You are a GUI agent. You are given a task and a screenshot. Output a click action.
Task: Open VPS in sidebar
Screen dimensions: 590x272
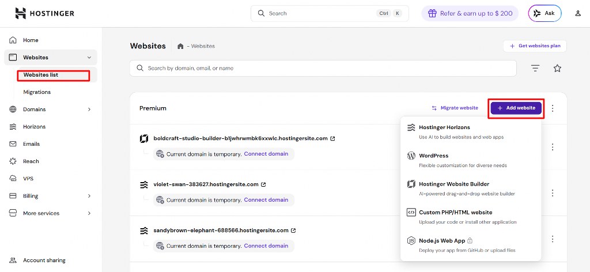[28, 178]
